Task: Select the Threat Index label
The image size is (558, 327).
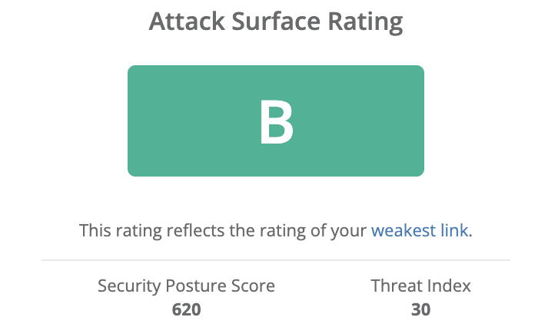Action: tap(420, 286)
